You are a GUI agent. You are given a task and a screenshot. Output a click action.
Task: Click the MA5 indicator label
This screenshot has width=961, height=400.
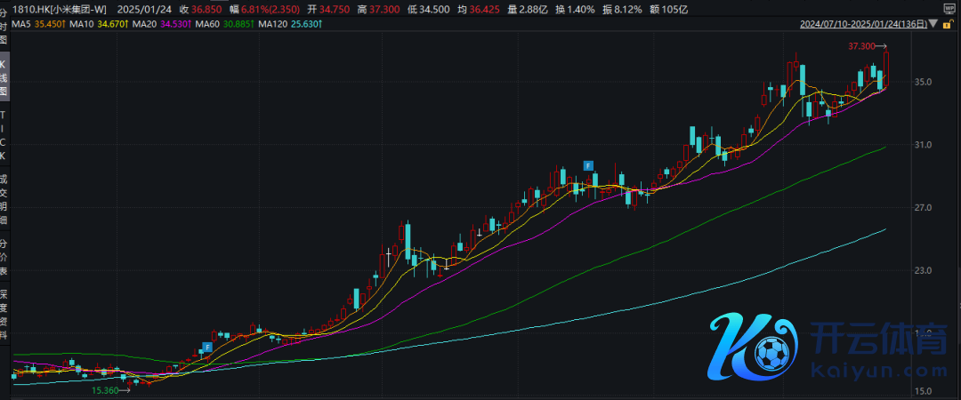click(37, 24)
